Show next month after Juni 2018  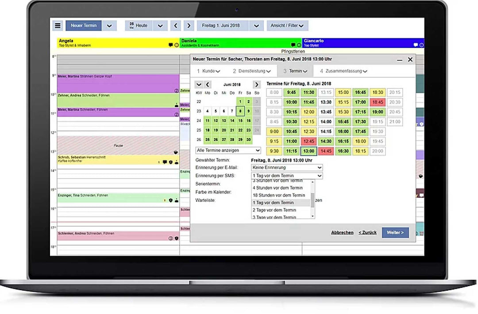[x=256, y=84]
